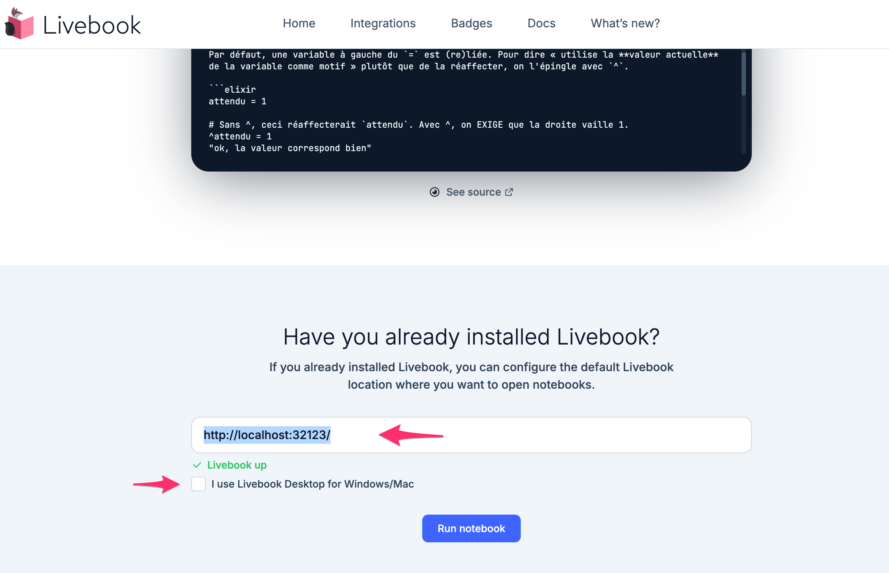The height and width of the screenshot is (573, 889).
Task: Click the Livebook up status text
Action: click(236, 465)
